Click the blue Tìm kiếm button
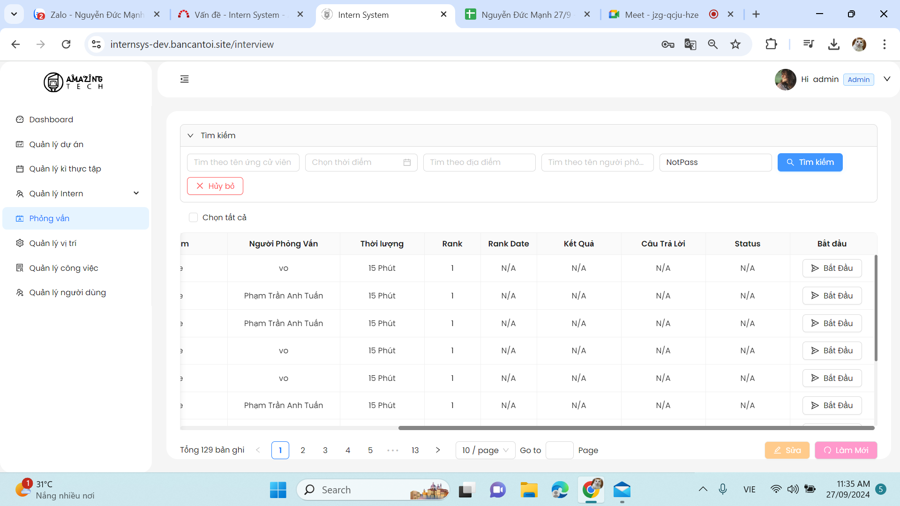Screen dimensions: 900x506 click(810, 163)
